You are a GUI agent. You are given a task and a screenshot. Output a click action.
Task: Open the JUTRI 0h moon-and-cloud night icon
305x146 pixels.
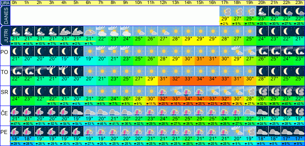click(16, 31)
